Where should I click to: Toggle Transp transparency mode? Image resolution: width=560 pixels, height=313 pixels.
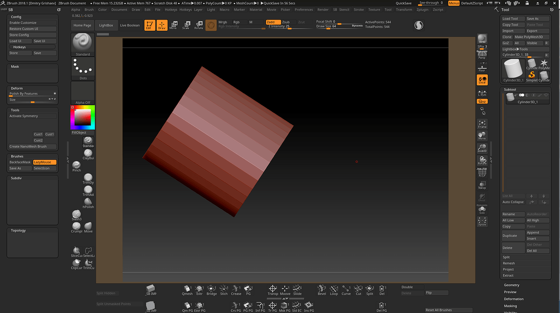(482, 185)
